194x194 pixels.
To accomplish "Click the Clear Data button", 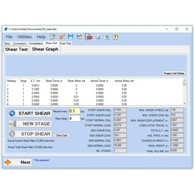I will coord(62,135).
